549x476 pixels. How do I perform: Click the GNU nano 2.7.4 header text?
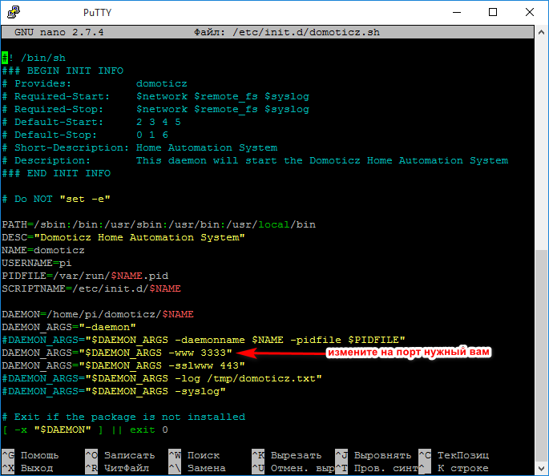pos(59,32)
